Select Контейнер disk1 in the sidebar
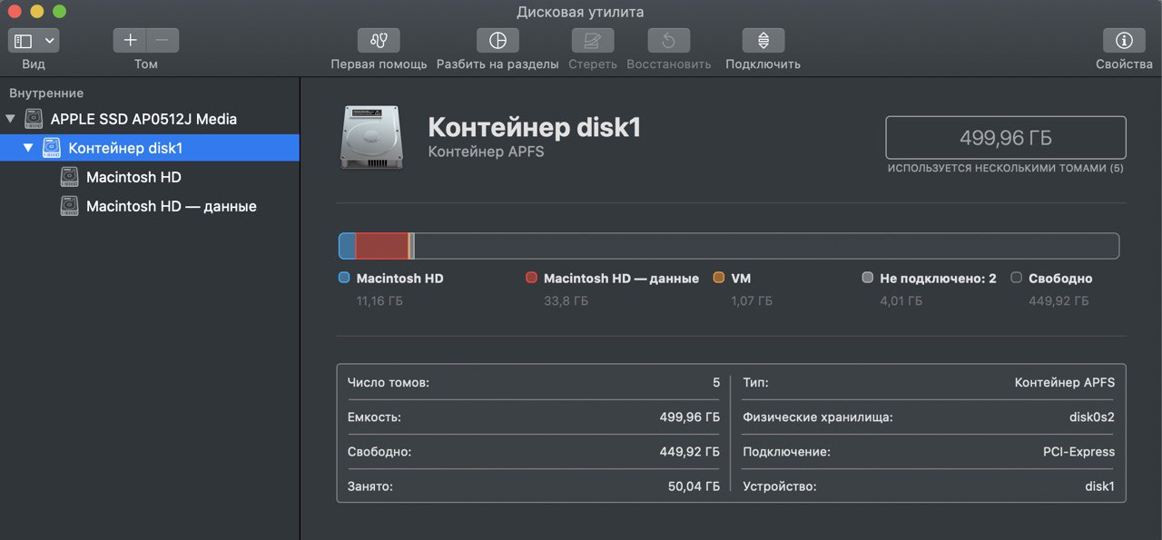The image size is (1162, 540). point(150,148)
